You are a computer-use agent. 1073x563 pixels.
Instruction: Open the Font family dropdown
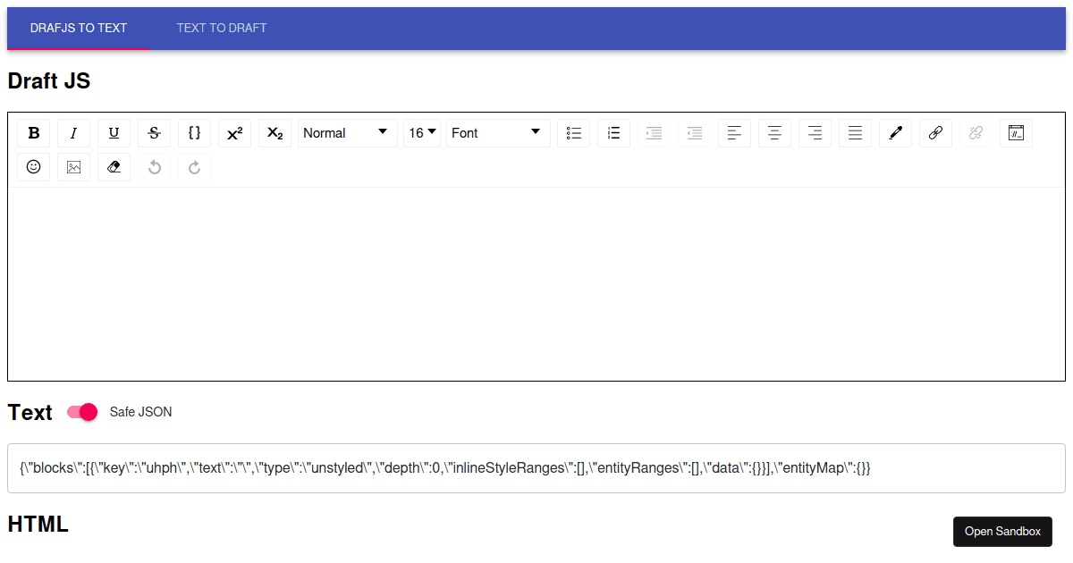[x=498, y=132]
